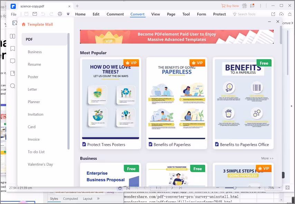
Task: Select the Resume template category
Action: pyautogui.click(x=35, y=64)
